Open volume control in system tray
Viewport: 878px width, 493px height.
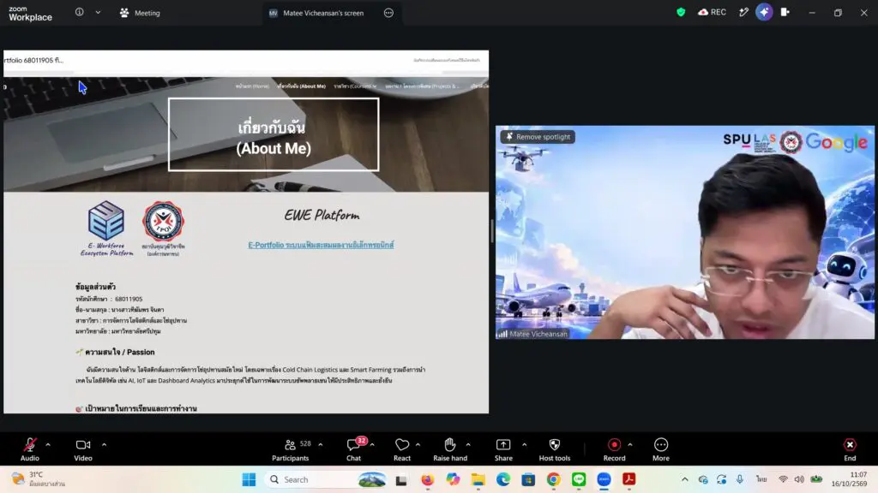click(x=799, y=479)
